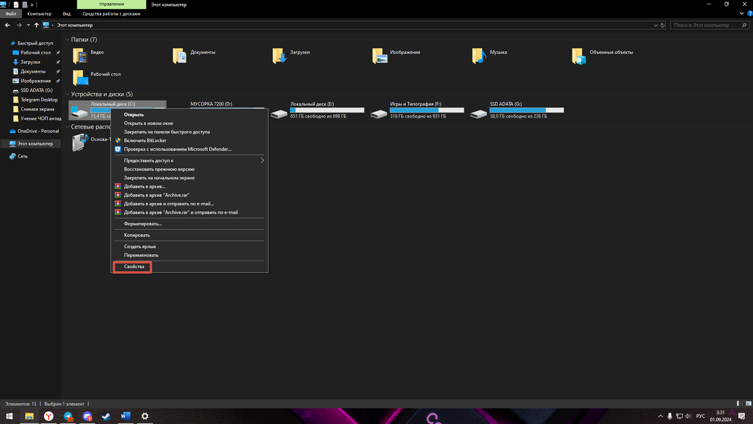Open Yandex Browser from the taskbar

coord(49,416)
